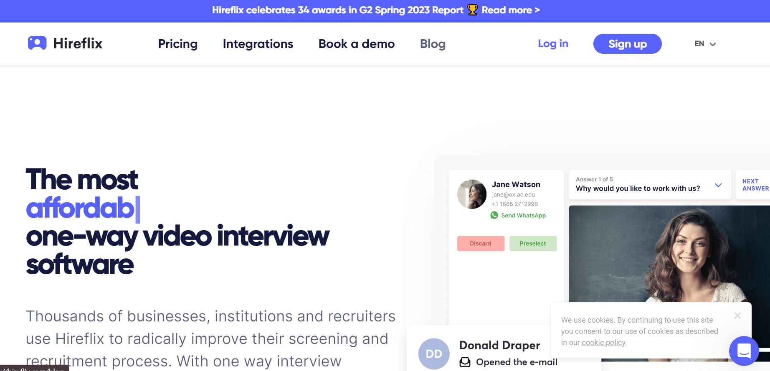This screenshot has width=770, height=371.
Task: Go to Book a demo
Action: click(357, 44)
